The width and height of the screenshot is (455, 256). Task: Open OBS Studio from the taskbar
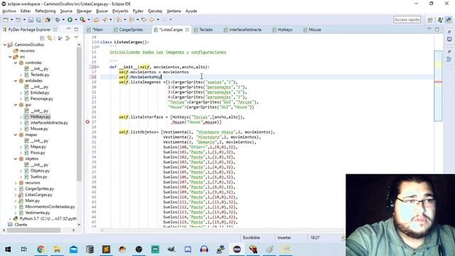pos(139,249)
